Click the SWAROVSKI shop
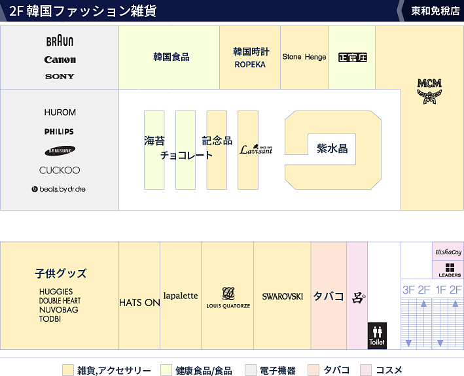 coord(282,296)
